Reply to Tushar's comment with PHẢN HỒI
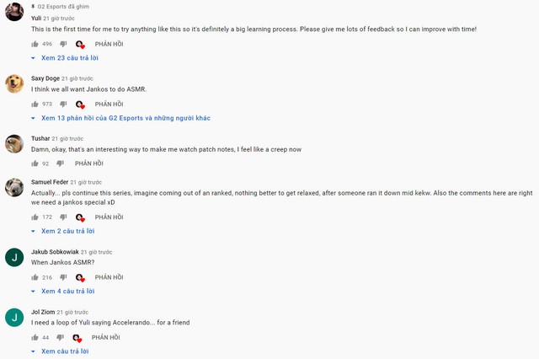539x359 pixels. [x=88, y=163]
